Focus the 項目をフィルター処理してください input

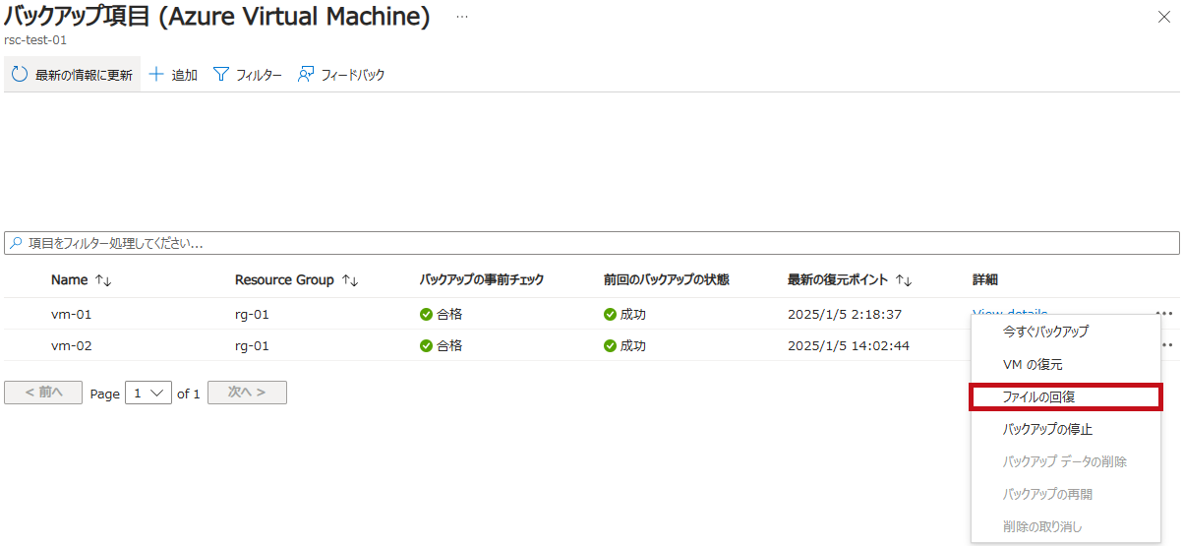point(591,242)
